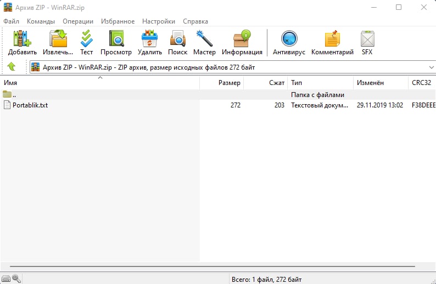The image size is (436, 284).
Task: Click the 'Всего: 1 файл, 272 байт' status text
Action: [266, 280]
